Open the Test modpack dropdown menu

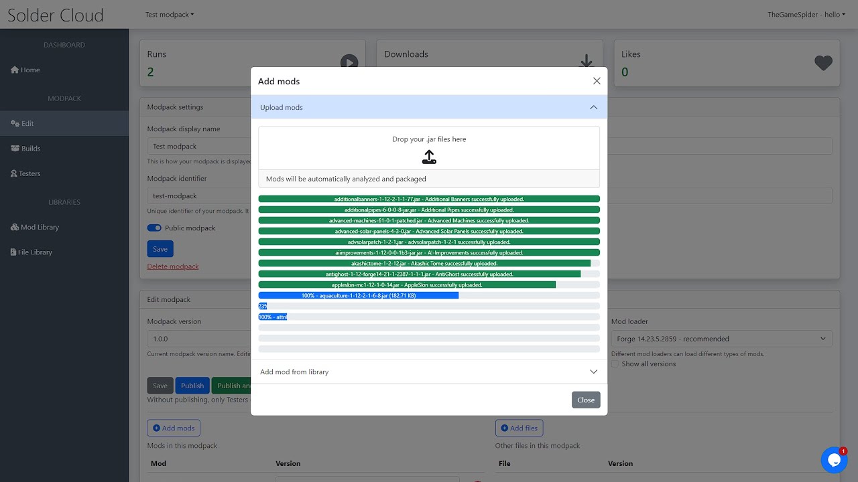170,14
